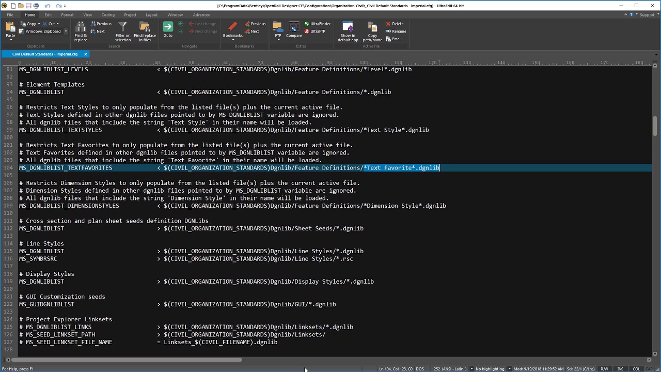This screenshot has height=372, width=661.
Task: Close the Imperial.cfg file tab
Action: point(86,54)
